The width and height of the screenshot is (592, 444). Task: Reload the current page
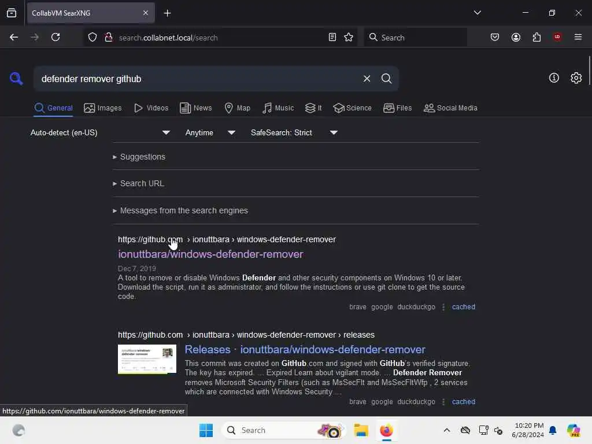pos(55,37)
